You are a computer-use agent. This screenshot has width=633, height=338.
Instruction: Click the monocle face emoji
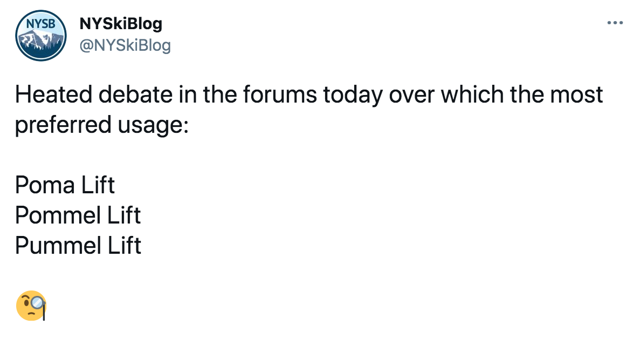(x=31, y=306)
